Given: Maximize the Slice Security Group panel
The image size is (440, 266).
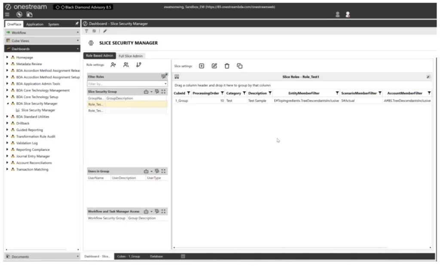Looking at the screenshot, I should 164,92.
